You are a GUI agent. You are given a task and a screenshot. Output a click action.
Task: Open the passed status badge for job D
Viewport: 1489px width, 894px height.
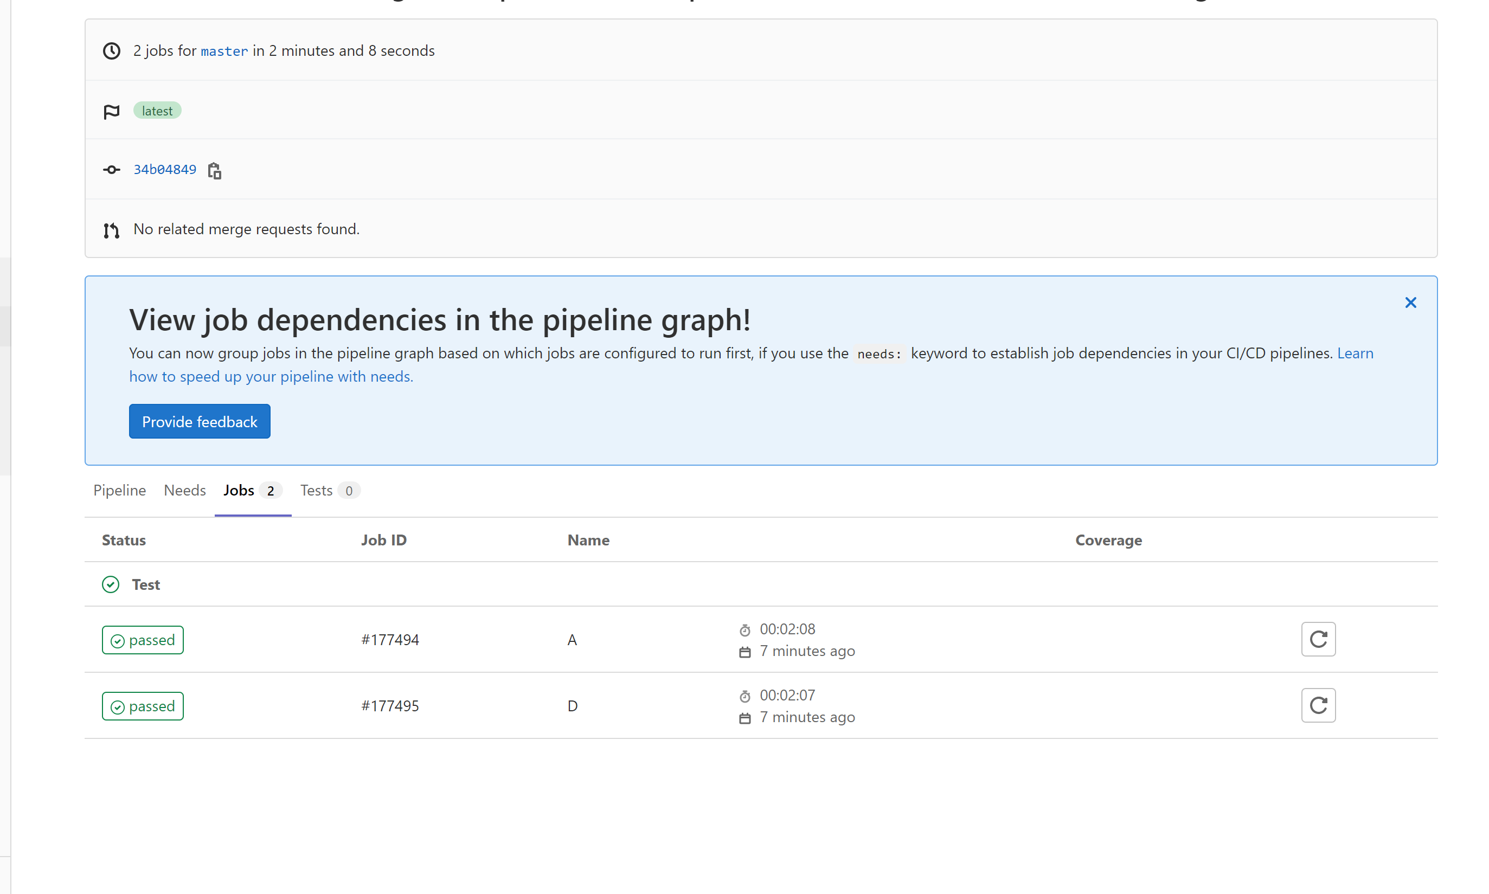[143, 706]
